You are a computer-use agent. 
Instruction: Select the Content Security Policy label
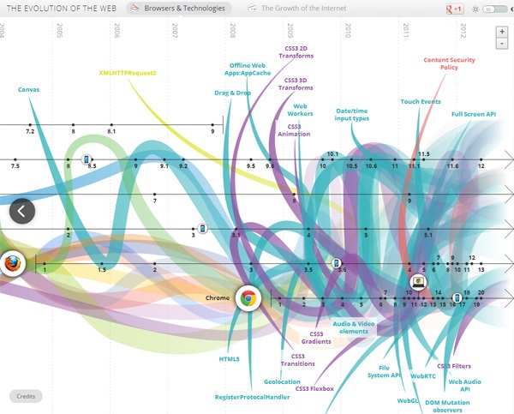[x=449, y=63]
